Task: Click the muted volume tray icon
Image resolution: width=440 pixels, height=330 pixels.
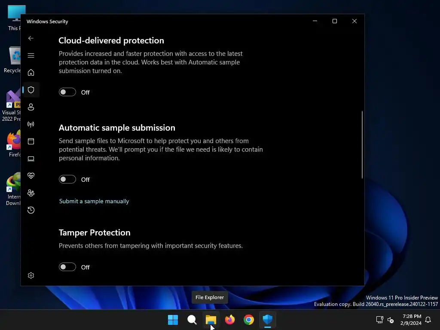Action: pos(390,320)
